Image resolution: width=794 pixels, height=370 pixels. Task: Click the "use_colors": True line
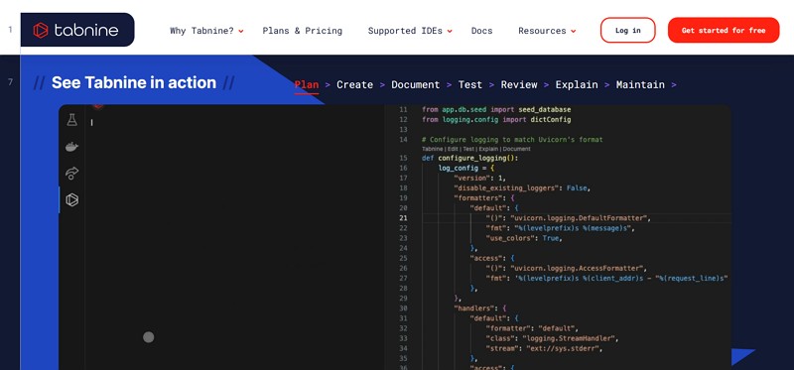coord(524,238)
